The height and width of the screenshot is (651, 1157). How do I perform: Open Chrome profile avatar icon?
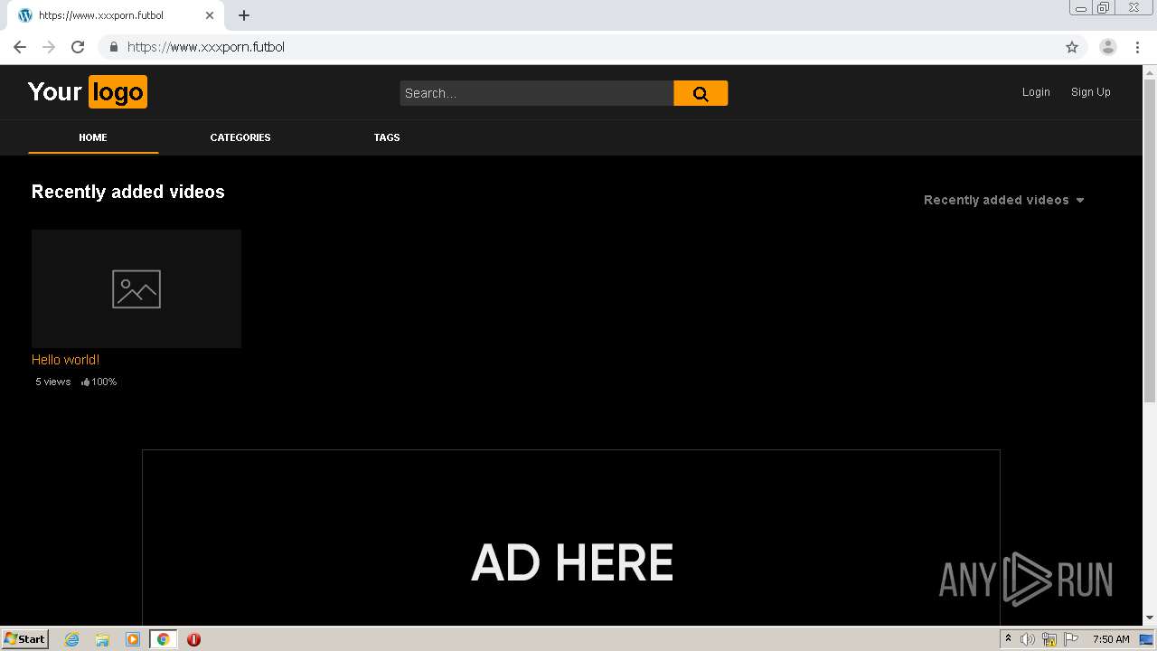coord(1108,47)
